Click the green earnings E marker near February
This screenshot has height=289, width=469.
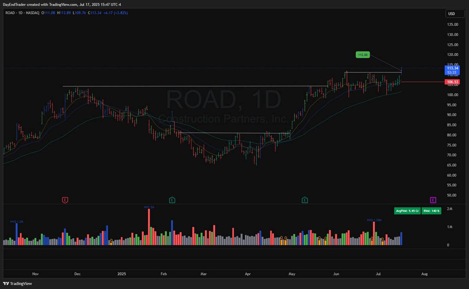pos(172,200)
